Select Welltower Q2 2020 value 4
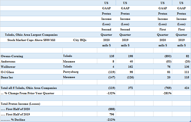 coord(113,67)
